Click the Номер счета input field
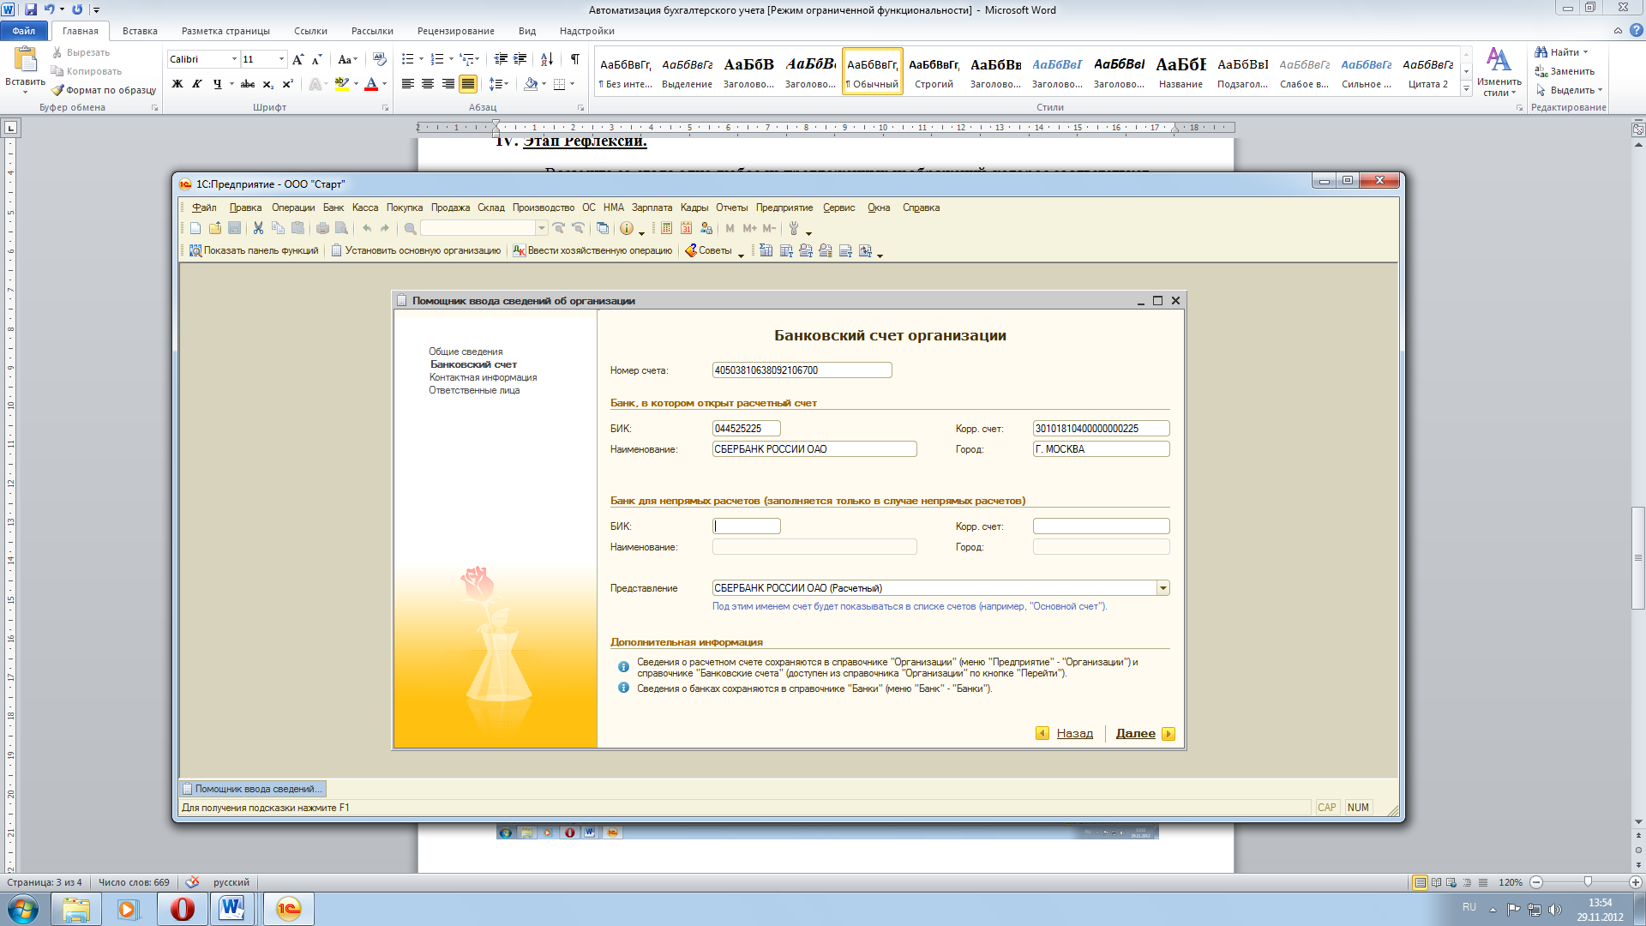Screen dimensions: 1646x926 tap(802, 370)
